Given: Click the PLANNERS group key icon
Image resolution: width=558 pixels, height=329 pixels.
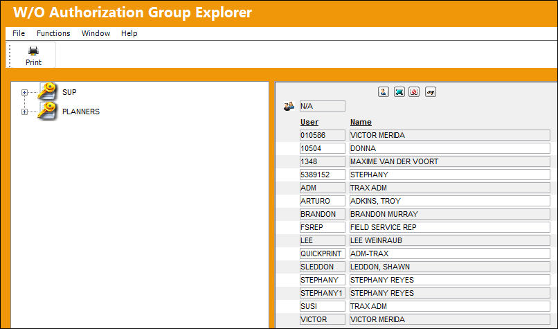Looking at the screenshot, I should pos(47,111).
